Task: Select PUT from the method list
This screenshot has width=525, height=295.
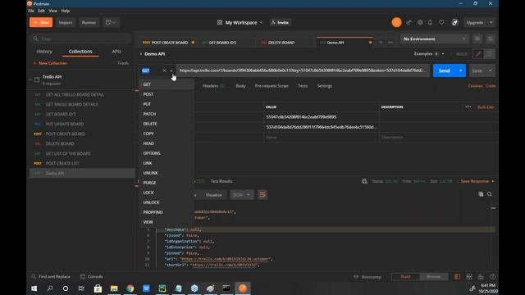Action: coord(167,104)
